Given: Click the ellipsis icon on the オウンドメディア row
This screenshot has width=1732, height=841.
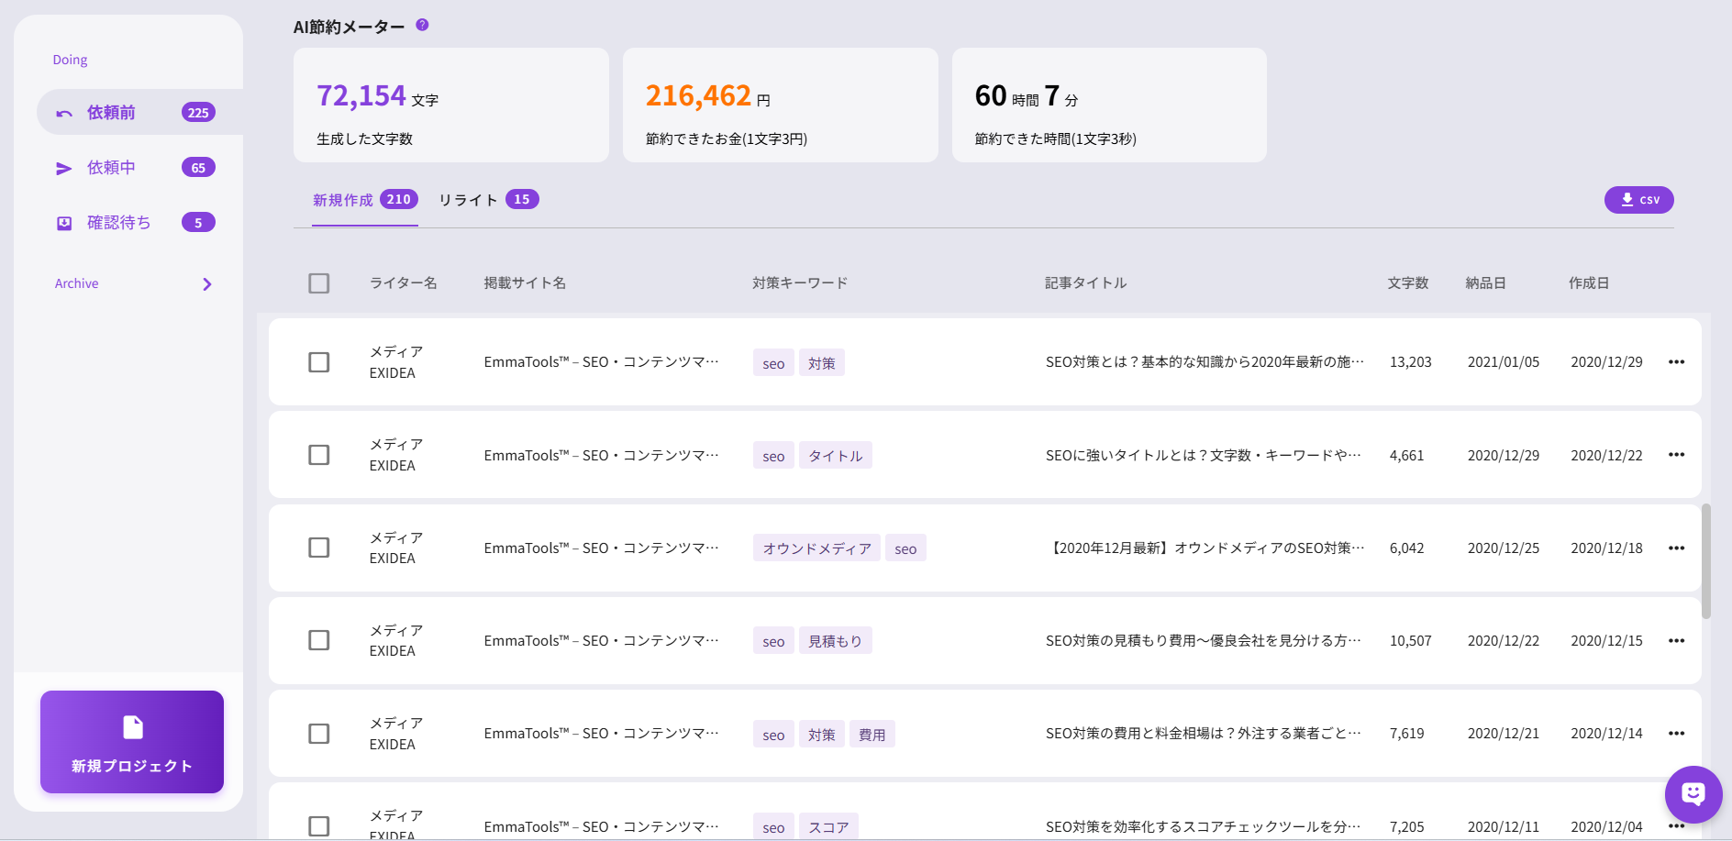Looking at the screenshot, I should pos(1676,548).
